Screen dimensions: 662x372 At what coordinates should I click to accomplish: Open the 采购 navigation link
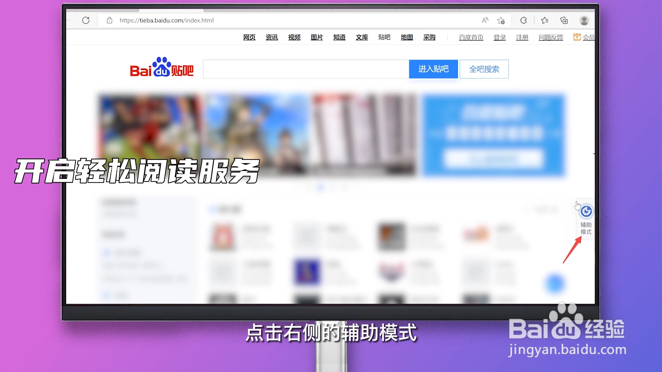(x=429, y=37)
